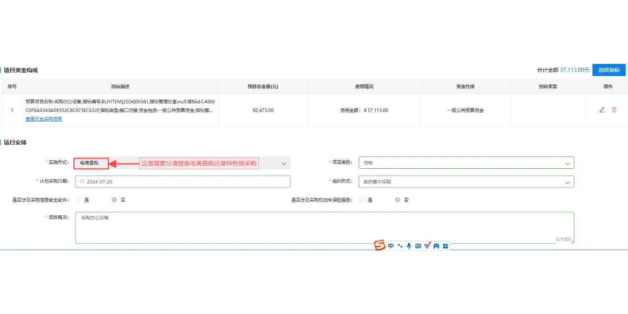This screenshot has width=628, height=314.
Task: Click the 一般公共预算资金 cell
Action: coord(465,110)
